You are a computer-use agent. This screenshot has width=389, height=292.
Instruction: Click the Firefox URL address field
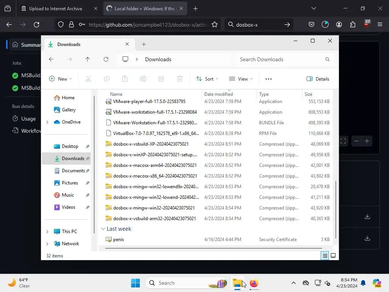tap(148, 25)
